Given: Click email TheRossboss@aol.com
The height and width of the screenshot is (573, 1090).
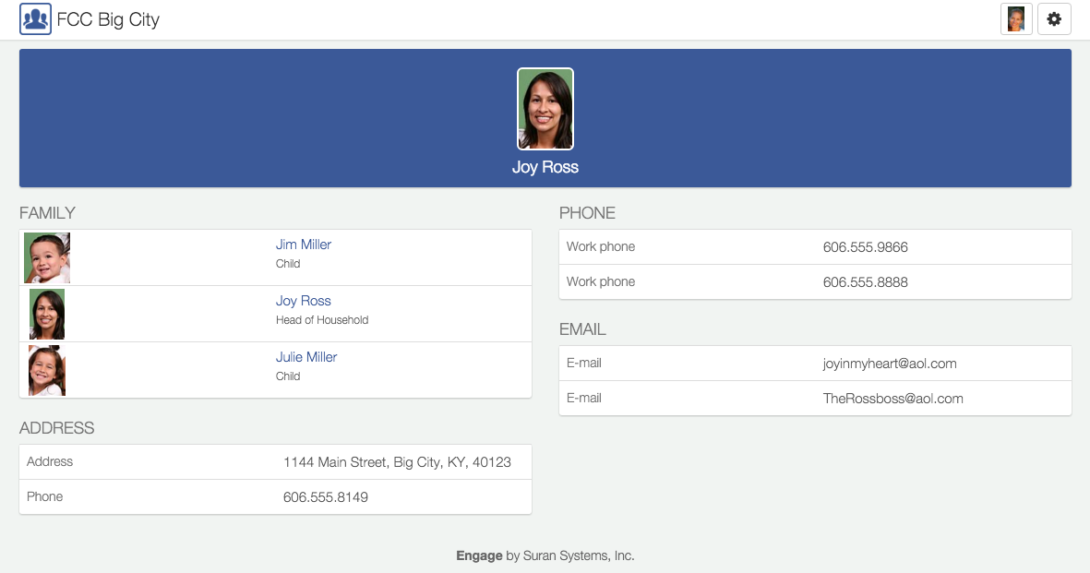Looking at the screenshot, I should point(892,399).
